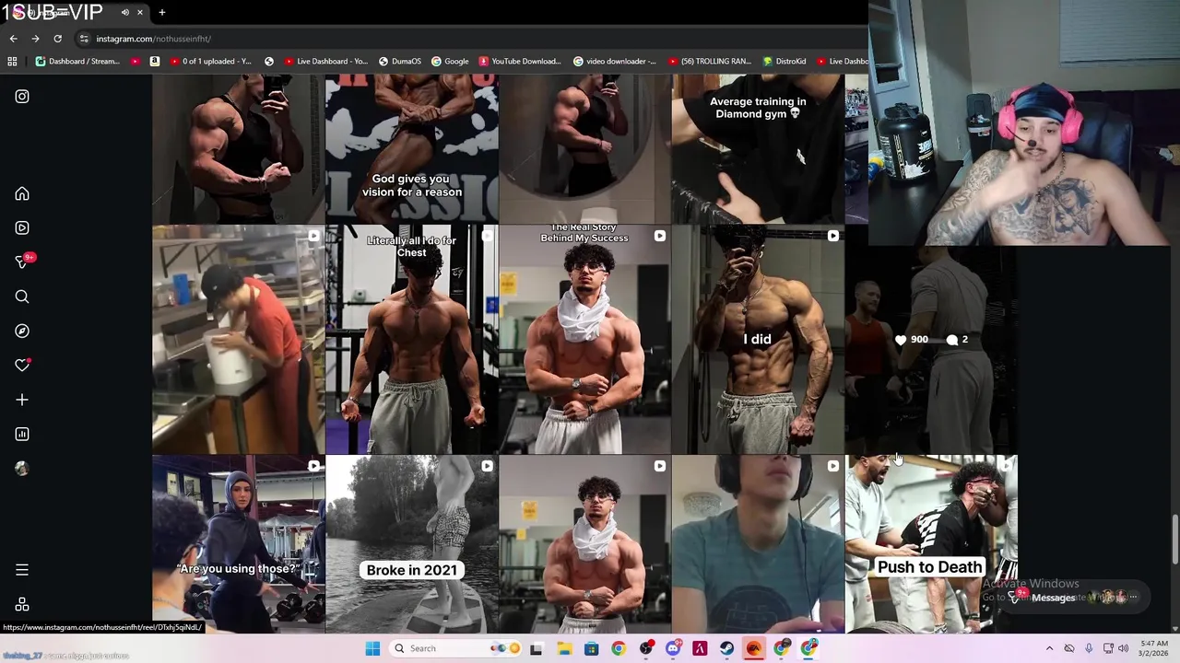Open the More hamburger menu in sidebar

pos(22,570)
